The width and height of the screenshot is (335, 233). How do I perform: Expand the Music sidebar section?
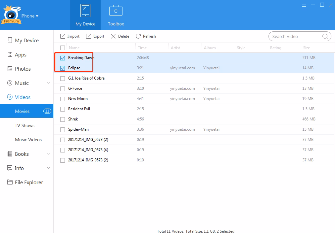(x=49, y=83)
